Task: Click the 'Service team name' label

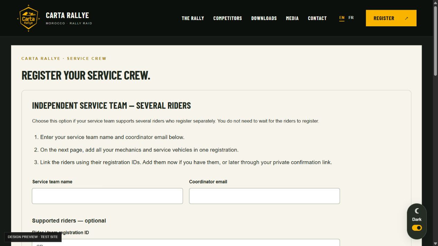Action: (52, 182)
